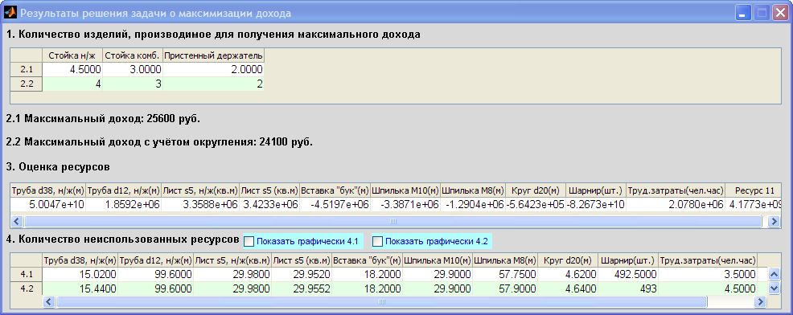The image size is (793, 315).
Task: Select 'Шпилька М8(м)' header in unused resources table
Action: point(505,260)
